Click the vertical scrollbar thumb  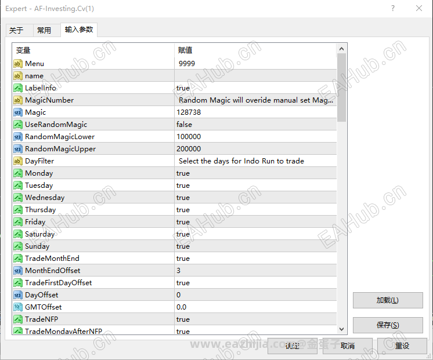tap(341, 88)
